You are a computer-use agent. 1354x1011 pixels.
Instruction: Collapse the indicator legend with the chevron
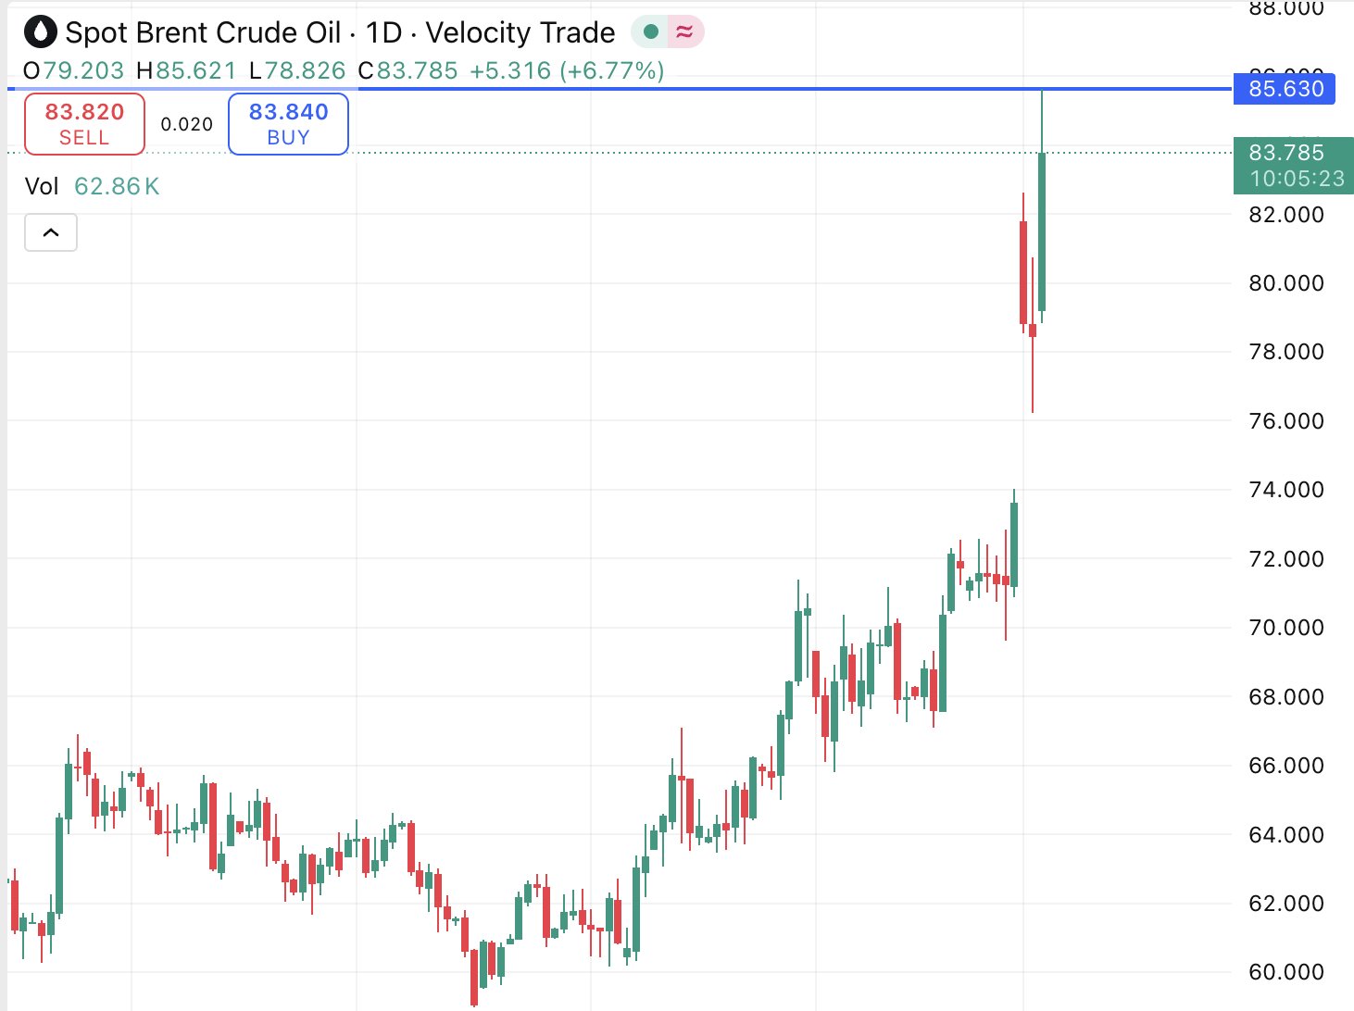[51, 232]
